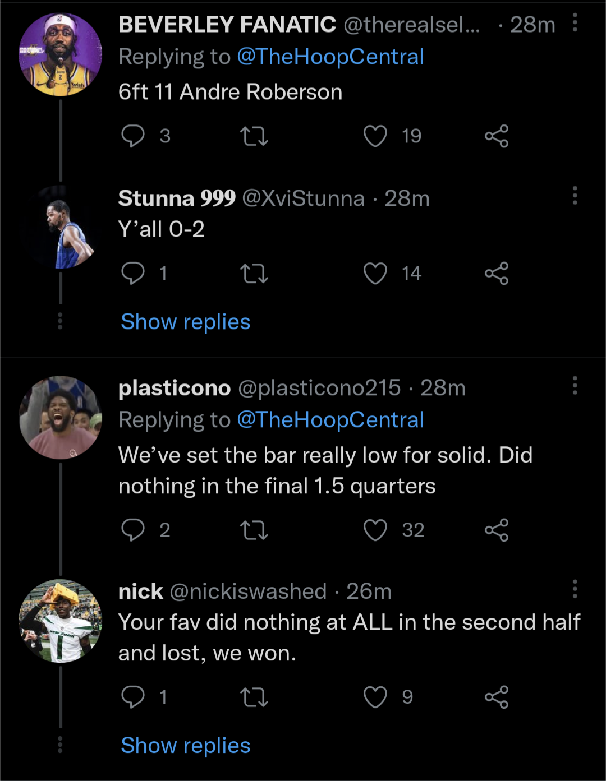
Task: Reply to BEVERLEY FANATIC's tweet
Action: coord(133,136)
